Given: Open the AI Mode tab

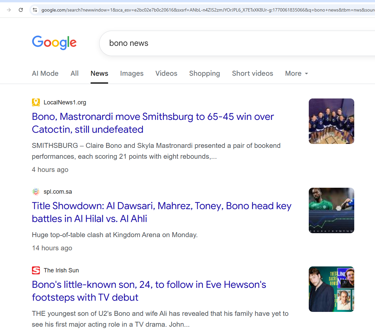Looking at the screenshot, I should pos(45,73).
